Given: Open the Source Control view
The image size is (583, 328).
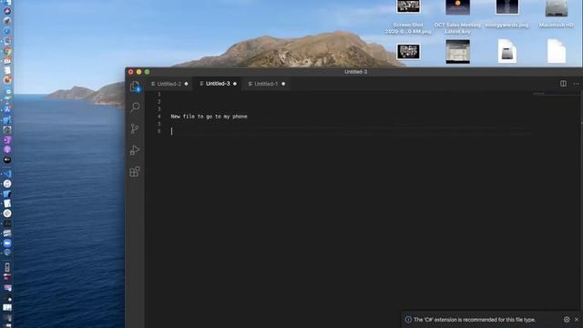Looking at the screenshot, I should tap(135, 128).
